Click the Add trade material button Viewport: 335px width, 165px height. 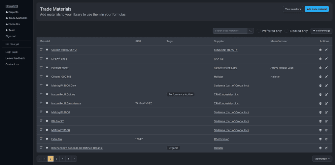pyautogui.click(x=317, y=9)
